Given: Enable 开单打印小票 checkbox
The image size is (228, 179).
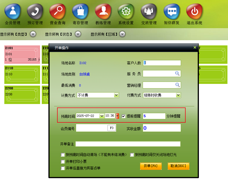Looking at the screenshot, I should click(63, 161).
